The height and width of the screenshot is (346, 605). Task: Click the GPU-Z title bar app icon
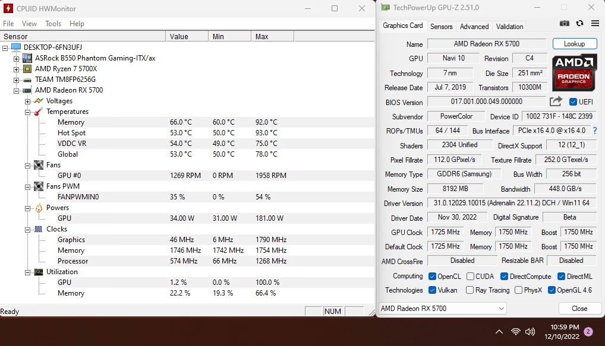pos(385,7)
